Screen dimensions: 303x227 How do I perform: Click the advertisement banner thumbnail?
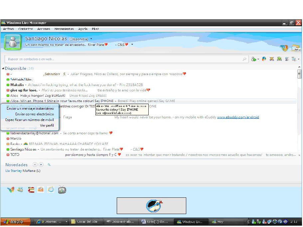[x=151, y=206]
